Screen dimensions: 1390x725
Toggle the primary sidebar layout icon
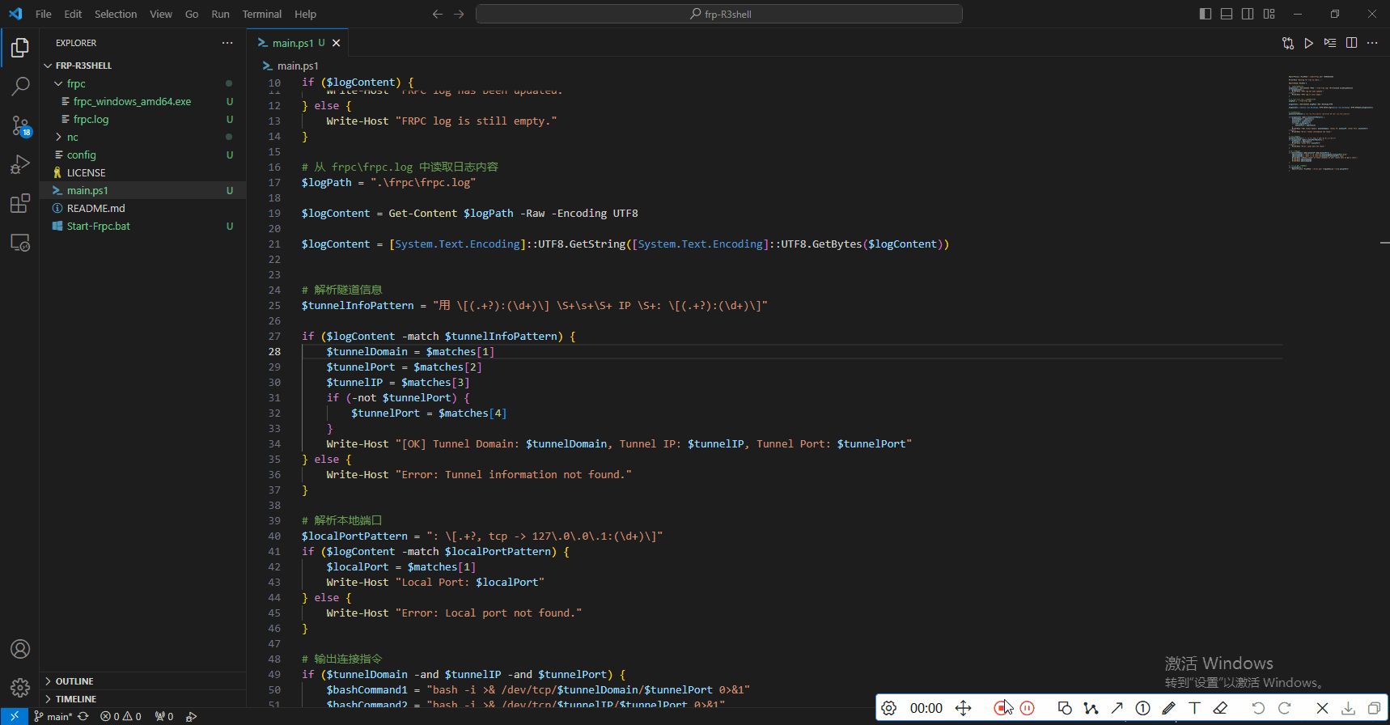tap(1206, 14)
